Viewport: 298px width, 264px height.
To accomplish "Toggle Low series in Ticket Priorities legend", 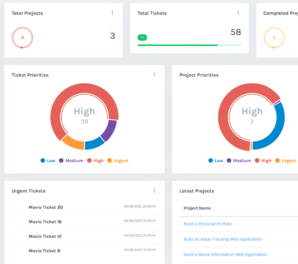I will 48,161.
